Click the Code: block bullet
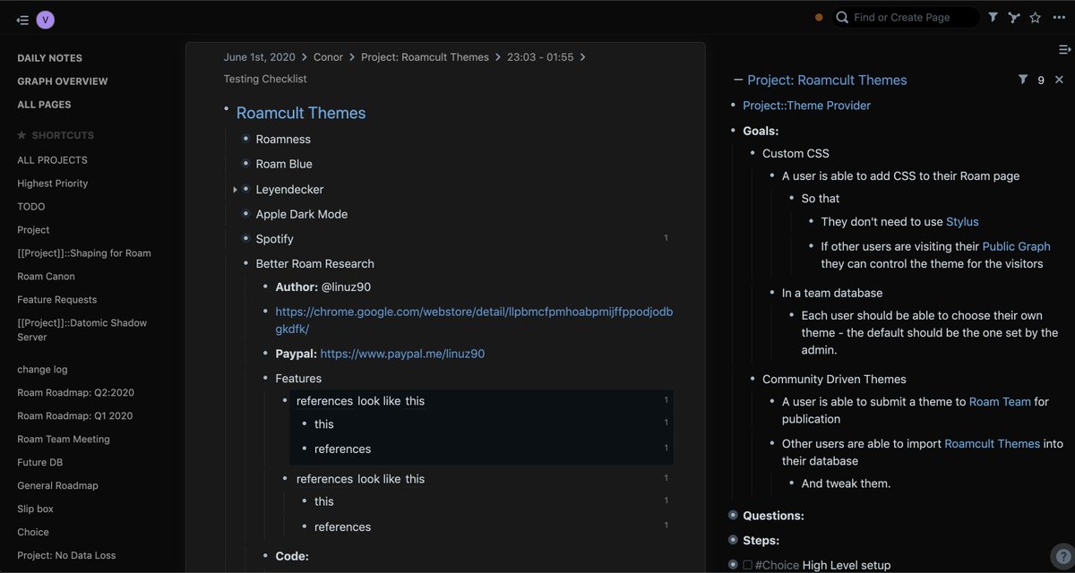Viewport: 1075px width, 573px height. (x=266, y=556)
